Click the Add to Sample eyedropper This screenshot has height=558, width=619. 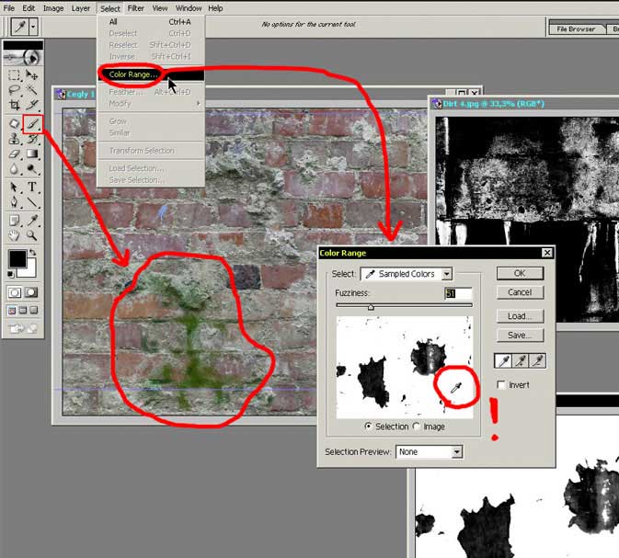522,362
